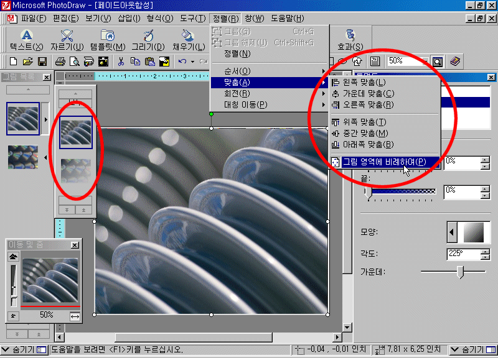Open the 파일(F) menu
The image size is (498, 358).
34,19
